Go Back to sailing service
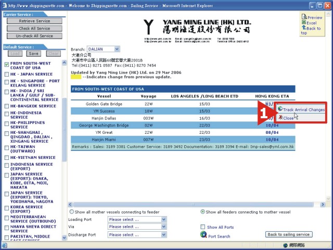This screenshot has width=333, height=250. (x=289, y=234)
